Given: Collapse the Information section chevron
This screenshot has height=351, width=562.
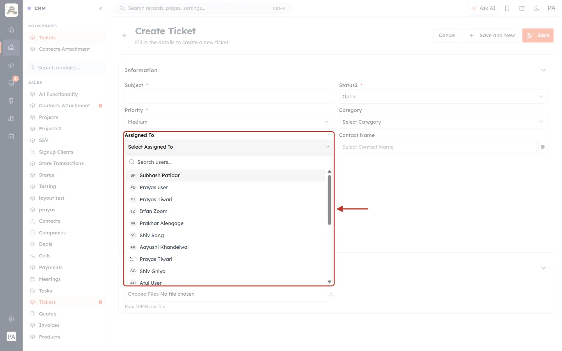Looking at the screenshot, I should tap(543, 70).
